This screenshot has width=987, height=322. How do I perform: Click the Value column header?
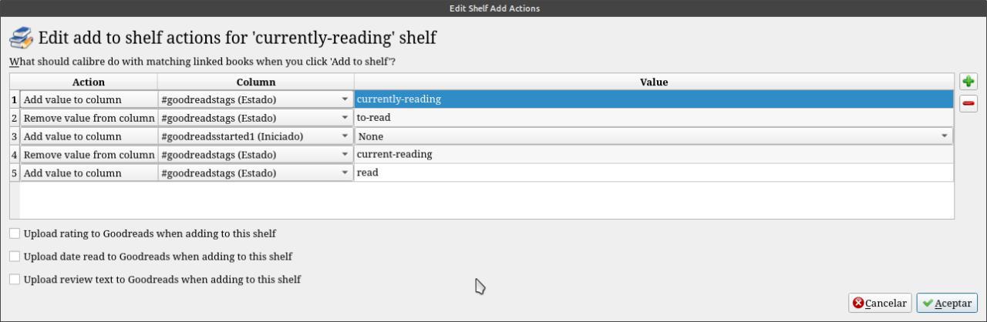(653, 82)
